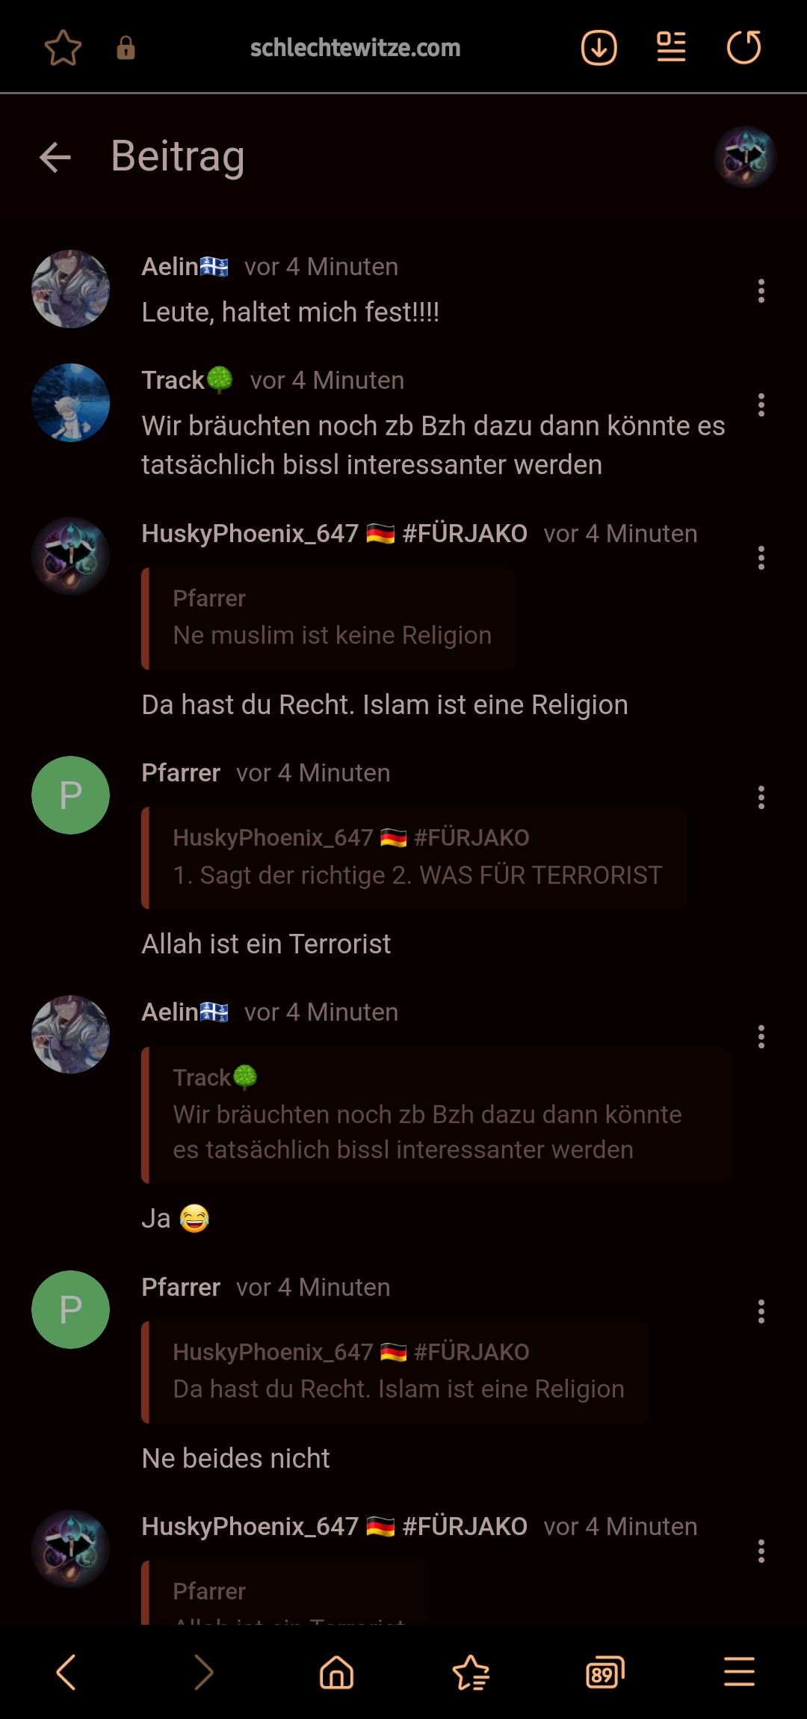Open options for Aelin's first comment
This screenshot has height=1719, width=807.
(x=761, y=291)
